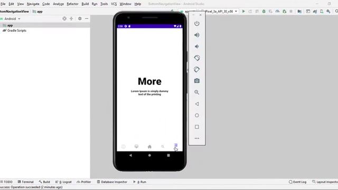Tap the Android home button on phone
The height and width of the screenshot is (190, 338).
point(149,155)
